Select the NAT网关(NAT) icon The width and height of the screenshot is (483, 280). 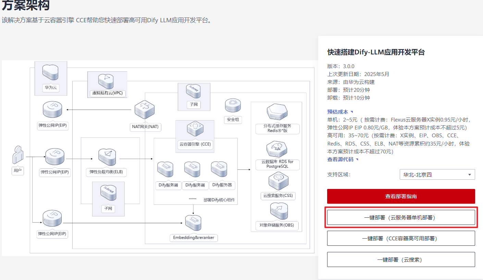coord(145,110)
